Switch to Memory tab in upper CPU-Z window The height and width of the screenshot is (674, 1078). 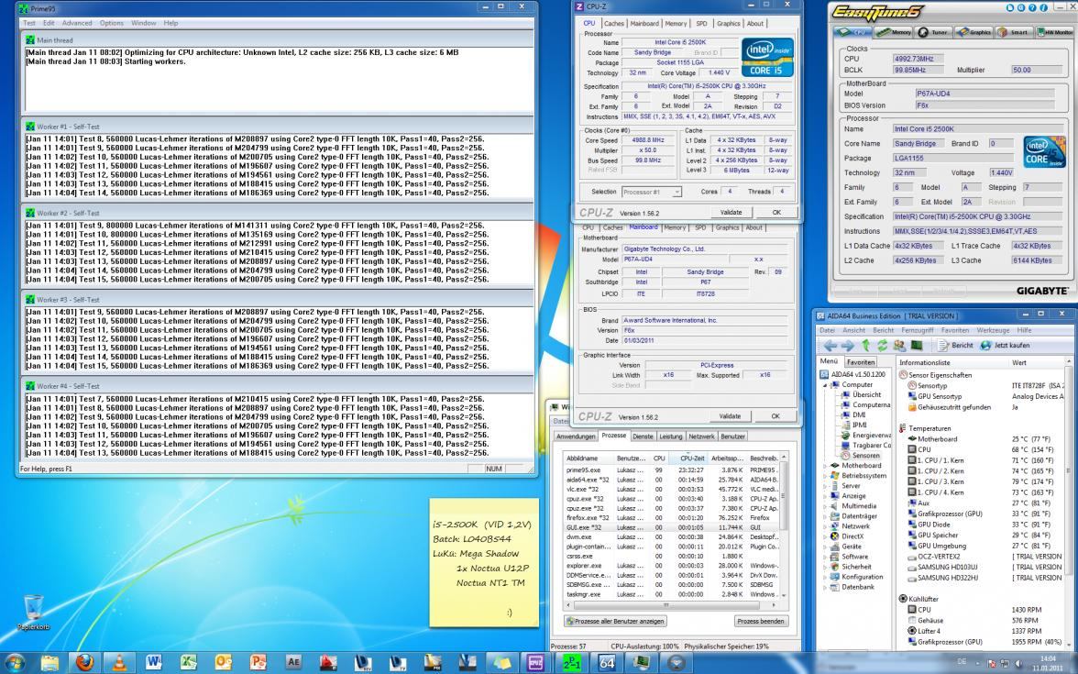[675, 24]
